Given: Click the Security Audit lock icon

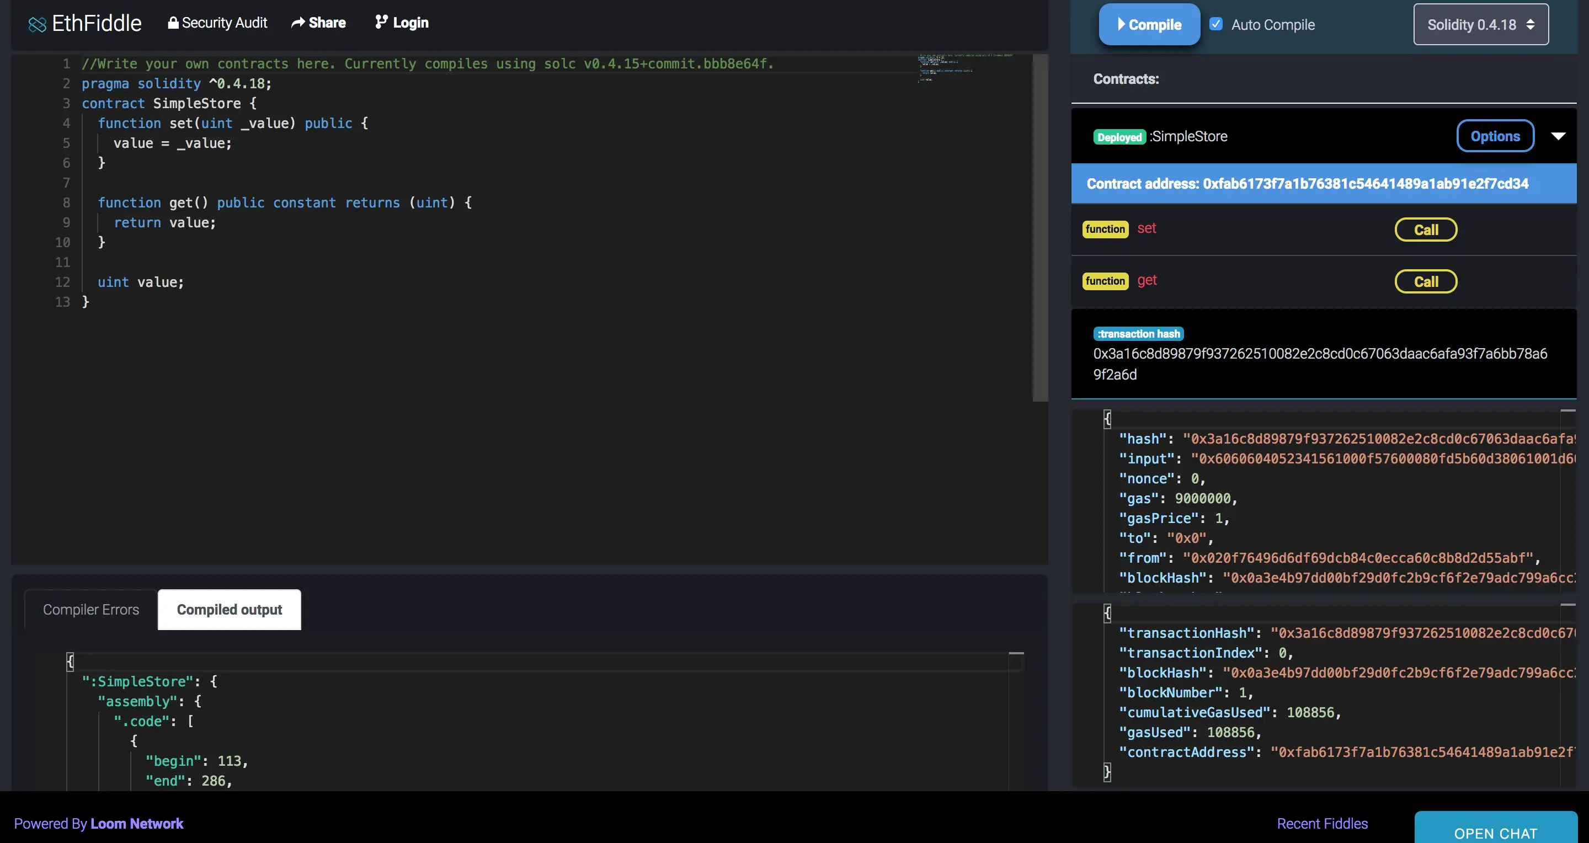Looking at the screenshot, I should point(173,23).
